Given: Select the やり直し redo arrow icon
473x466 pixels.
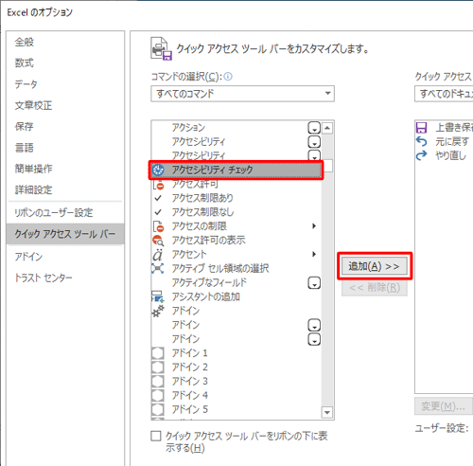Looking at the screenshot, I should (x=422, y=155).
